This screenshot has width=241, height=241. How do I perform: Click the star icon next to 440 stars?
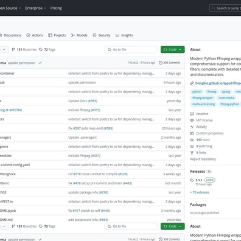coord(192,140)
